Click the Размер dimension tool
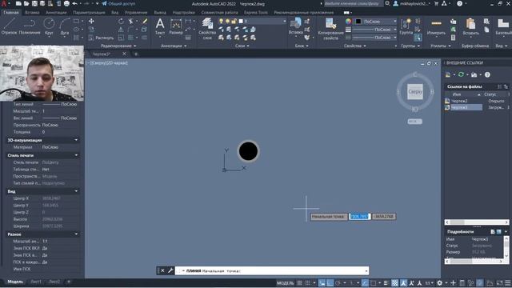The height and width of the screenshot is (288, 512). click(176, 26)
